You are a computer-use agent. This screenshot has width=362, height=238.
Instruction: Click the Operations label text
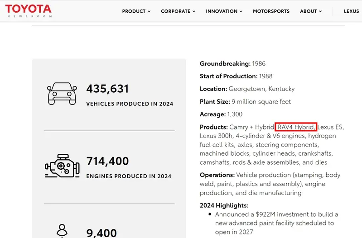point(217,175)
